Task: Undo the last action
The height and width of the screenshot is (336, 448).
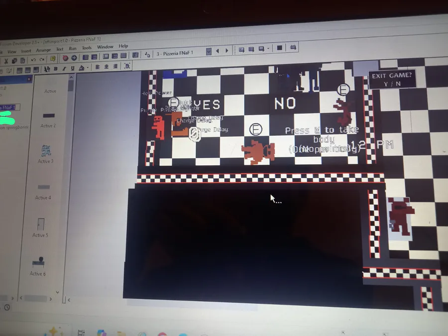Action: (x=33, y=59)
